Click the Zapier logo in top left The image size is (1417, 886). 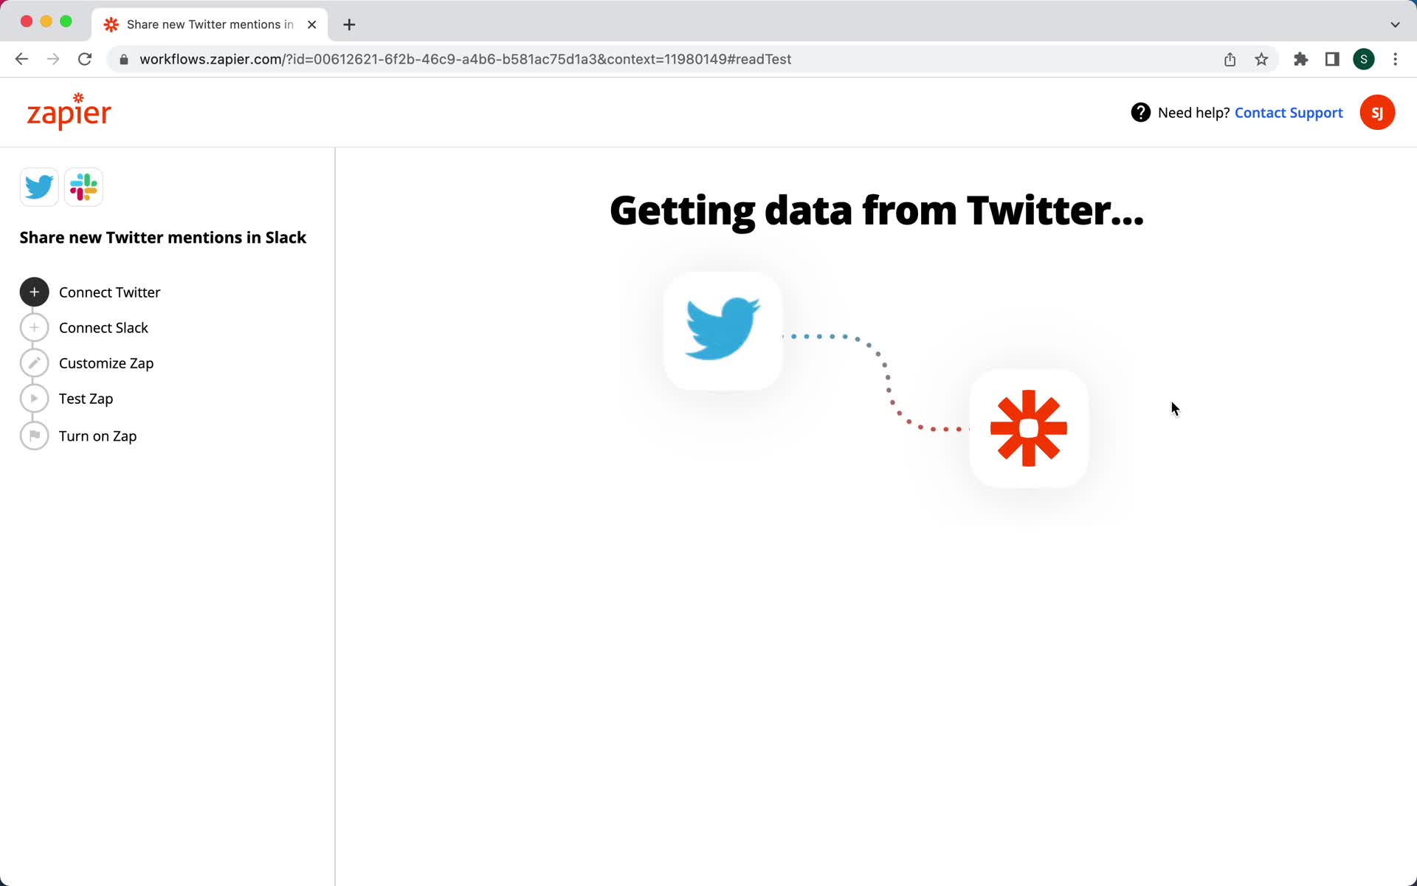[x=69, y=112]
